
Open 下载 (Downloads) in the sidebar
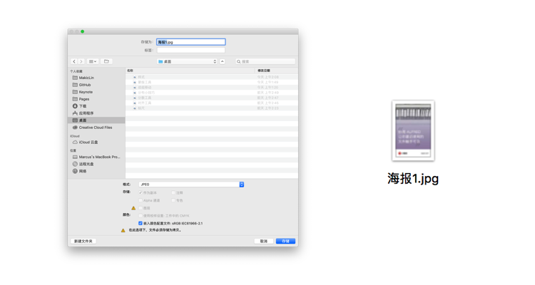click(x=82, y=106)
